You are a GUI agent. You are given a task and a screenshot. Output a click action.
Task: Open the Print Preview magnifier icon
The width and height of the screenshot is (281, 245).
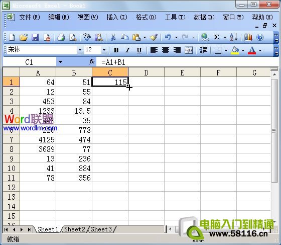(73, 37)
